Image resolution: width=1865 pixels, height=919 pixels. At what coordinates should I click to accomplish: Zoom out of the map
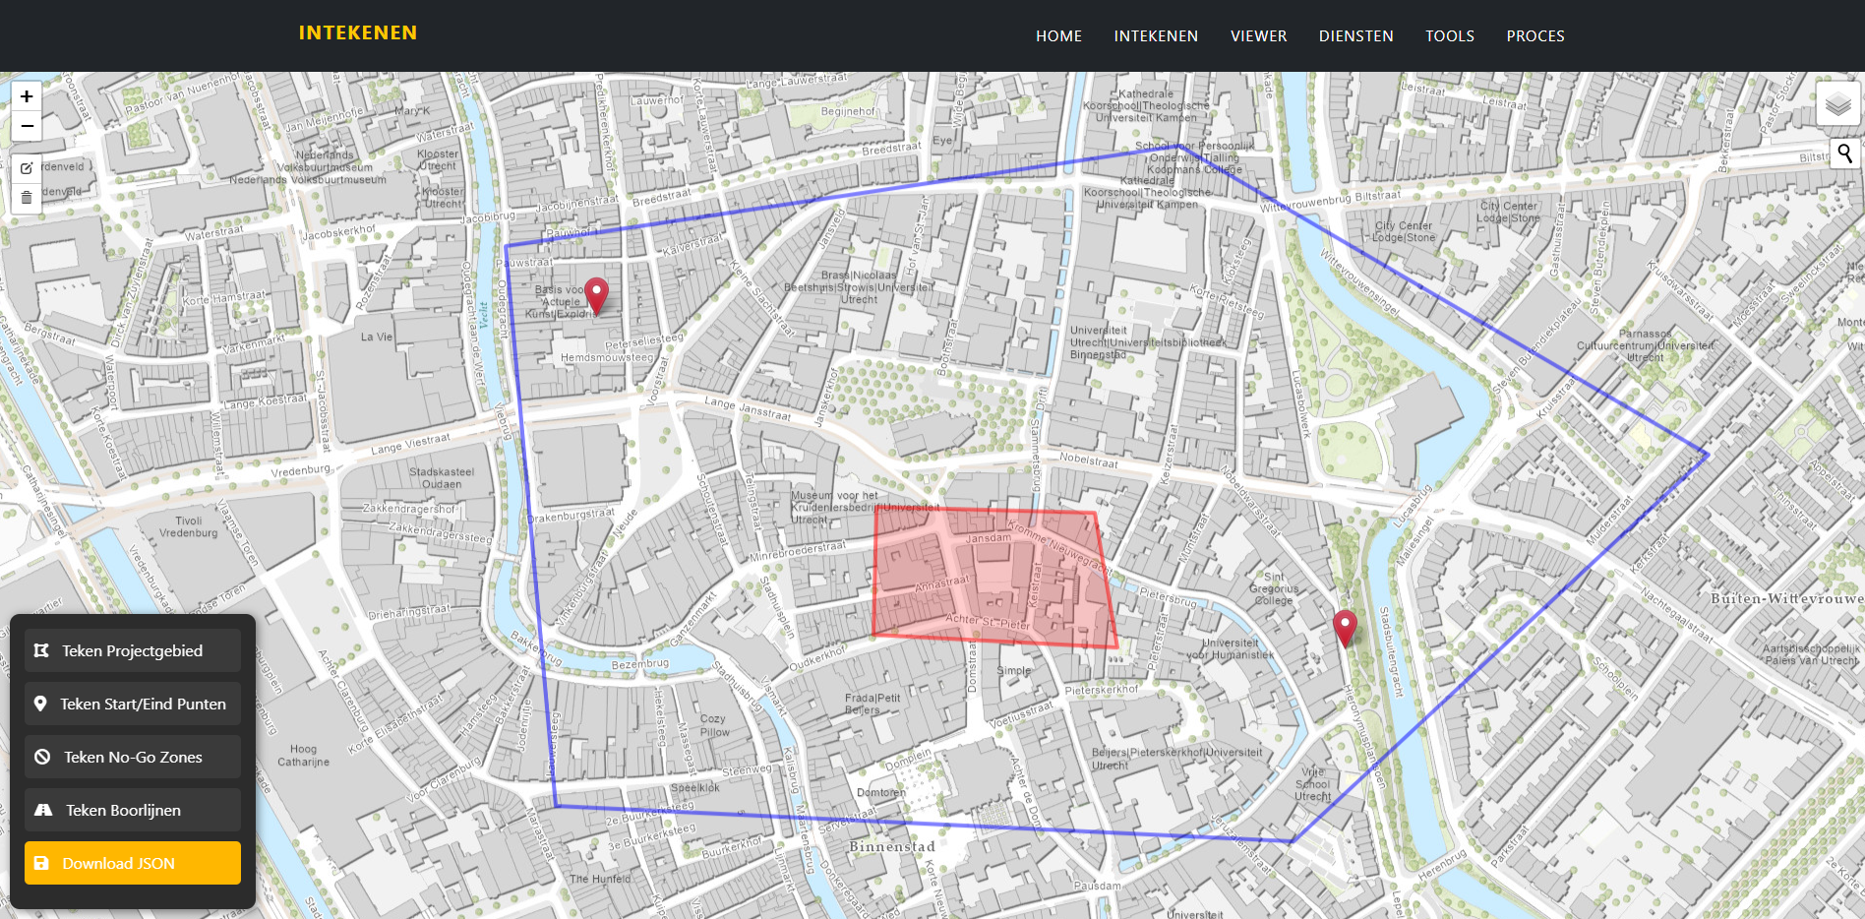pyautogui.click(x=27, y=126)
